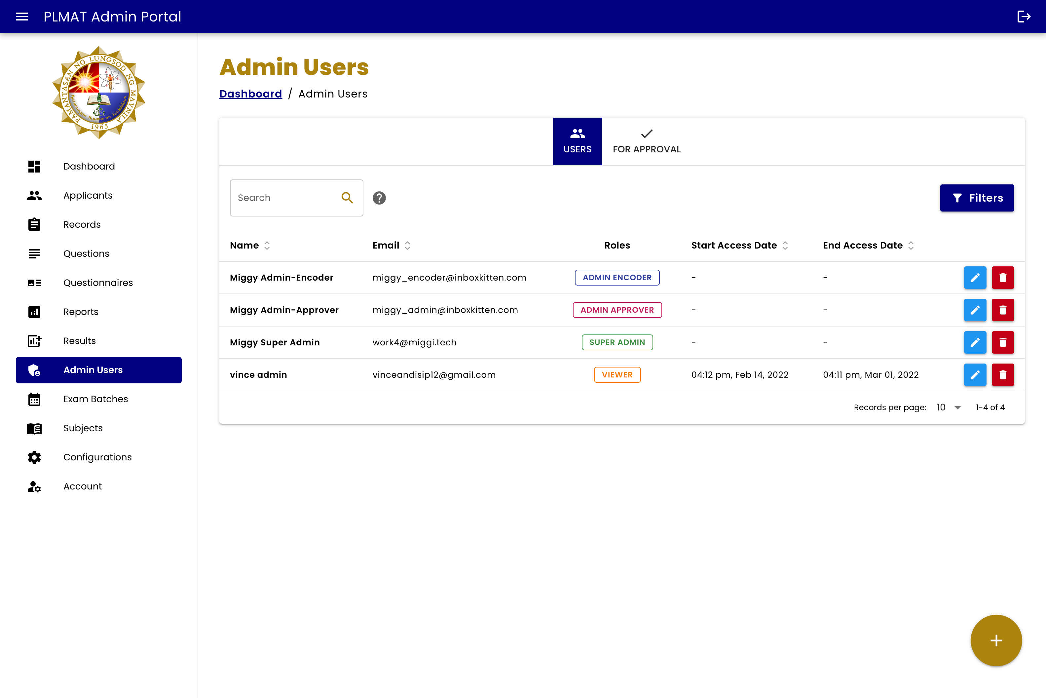The image size is (1046, 698).
Task: Switch to the For Approval tab
Action: (647, 141)
